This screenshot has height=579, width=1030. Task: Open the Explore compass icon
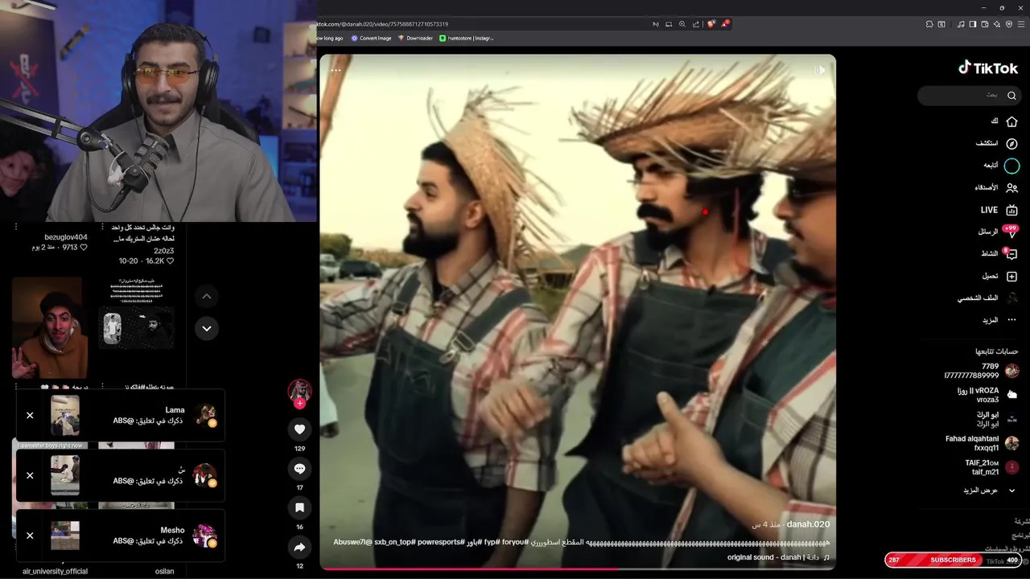tap(1011, 143)
